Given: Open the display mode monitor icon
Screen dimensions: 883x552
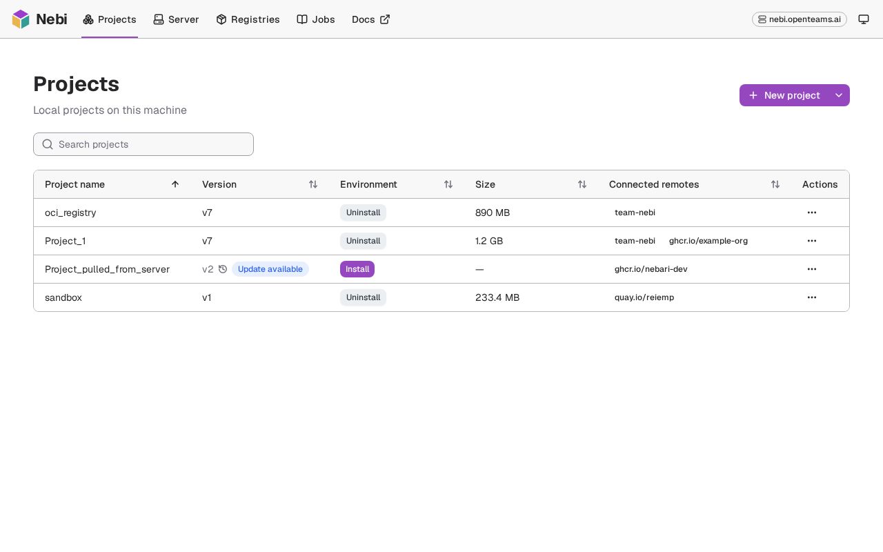Looking at the screenshot, I should [x=864, y=19].
